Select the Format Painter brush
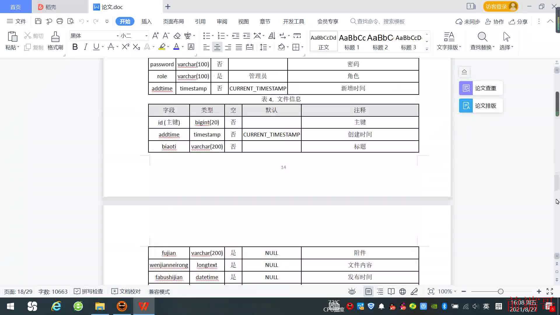The width and height of the screenshot is (560, 315). (x=55, y=37)
